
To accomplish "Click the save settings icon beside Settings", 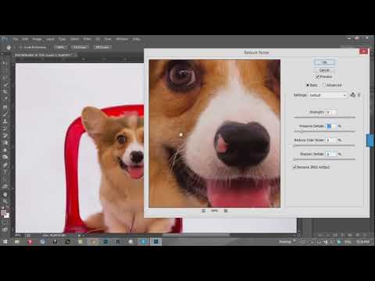I will (x=353, y=95).
